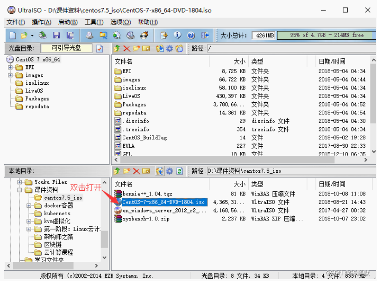Click the Open CD/DVD drive toolbar icon
Image resolution: width=377 pixels, height=281 pixels.
pyautogui.click(x=43, y=36)
